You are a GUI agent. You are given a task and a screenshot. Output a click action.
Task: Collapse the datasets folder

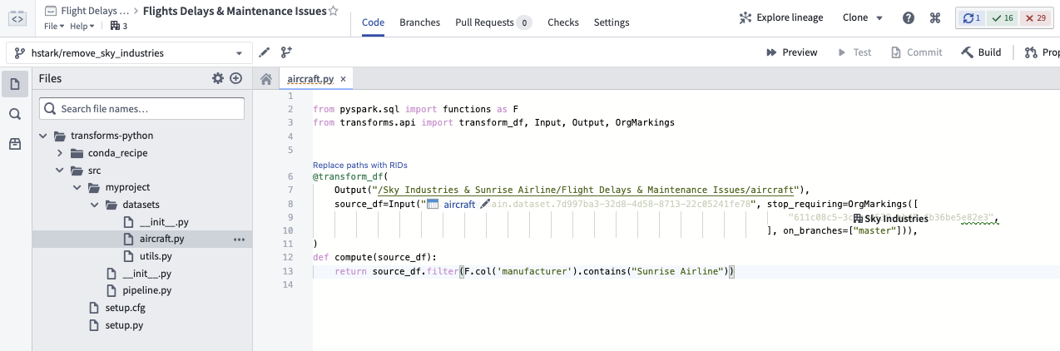point(94,205)
